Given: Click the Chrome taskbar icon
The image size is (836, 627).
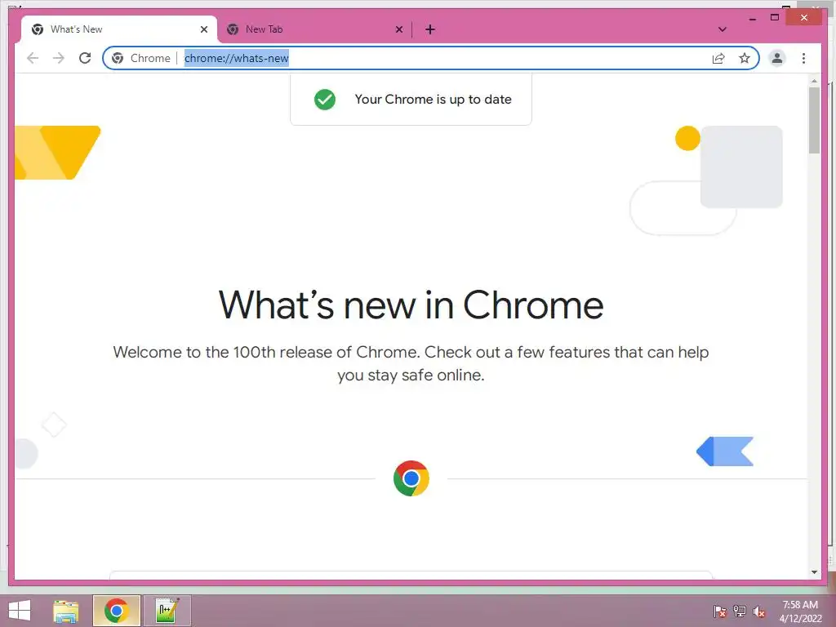Looking at the screenshot, I should (116, 611).
